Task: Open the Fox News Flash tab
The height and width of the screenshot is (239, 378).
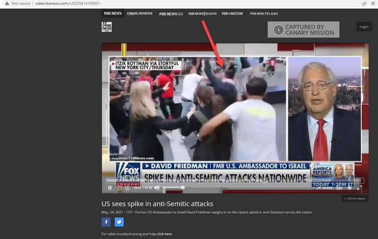Action: point(264,14)
